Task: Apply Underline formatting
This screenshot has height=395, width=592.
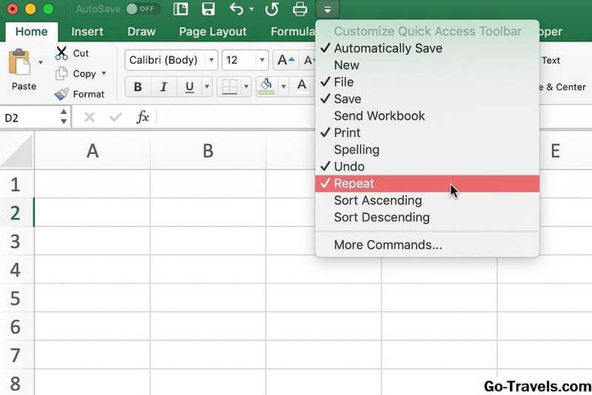Action: (189, 87)
